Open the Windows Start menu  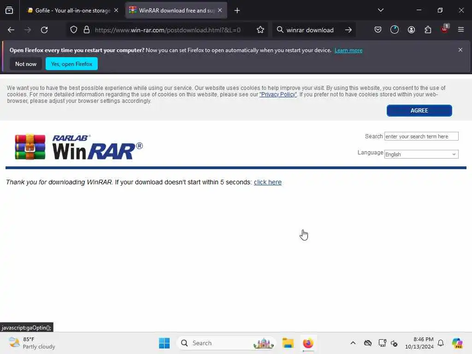coord(165,343)
